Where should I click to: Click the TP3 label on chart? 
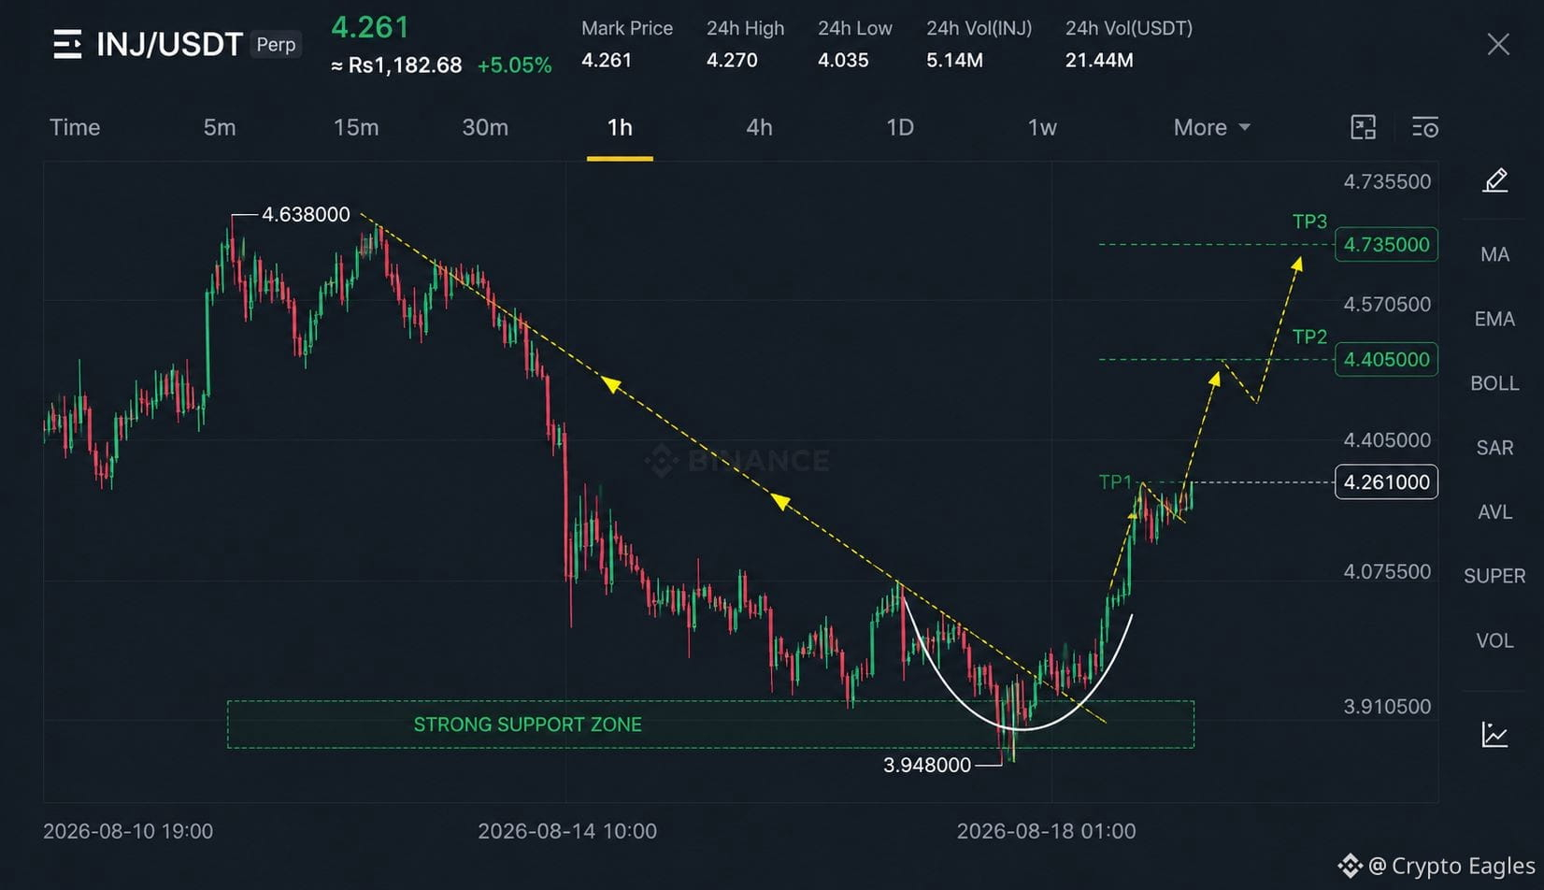click(x=1309, y=222)
